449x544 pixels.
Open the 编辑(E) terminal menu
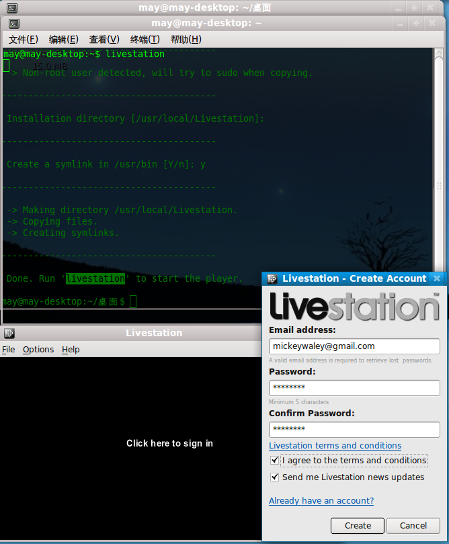coord(63,40)
